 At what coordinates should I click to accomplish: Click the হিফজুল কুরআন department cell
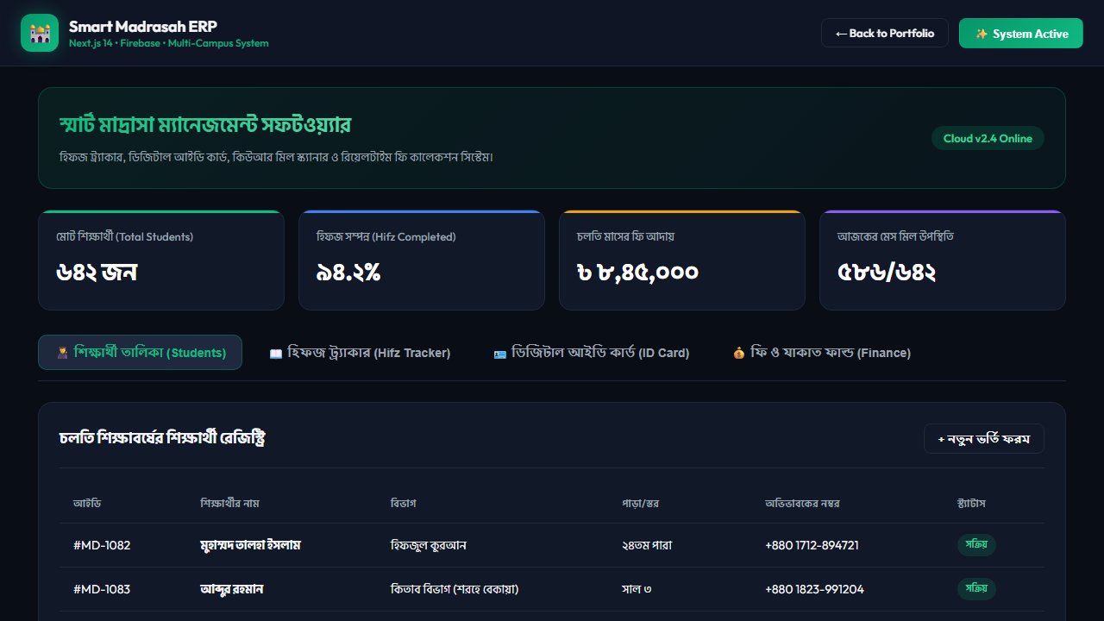[429, 545]
